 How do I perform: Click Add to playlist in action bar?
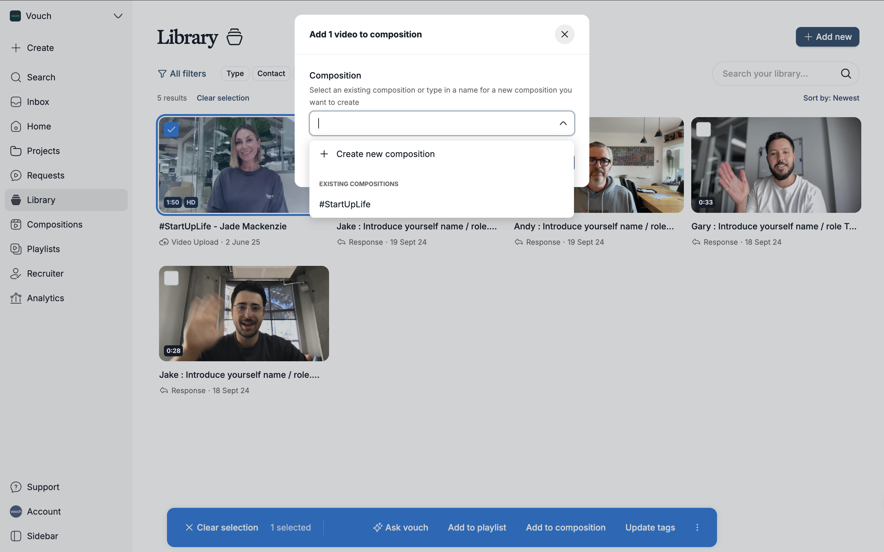(477, 527)
